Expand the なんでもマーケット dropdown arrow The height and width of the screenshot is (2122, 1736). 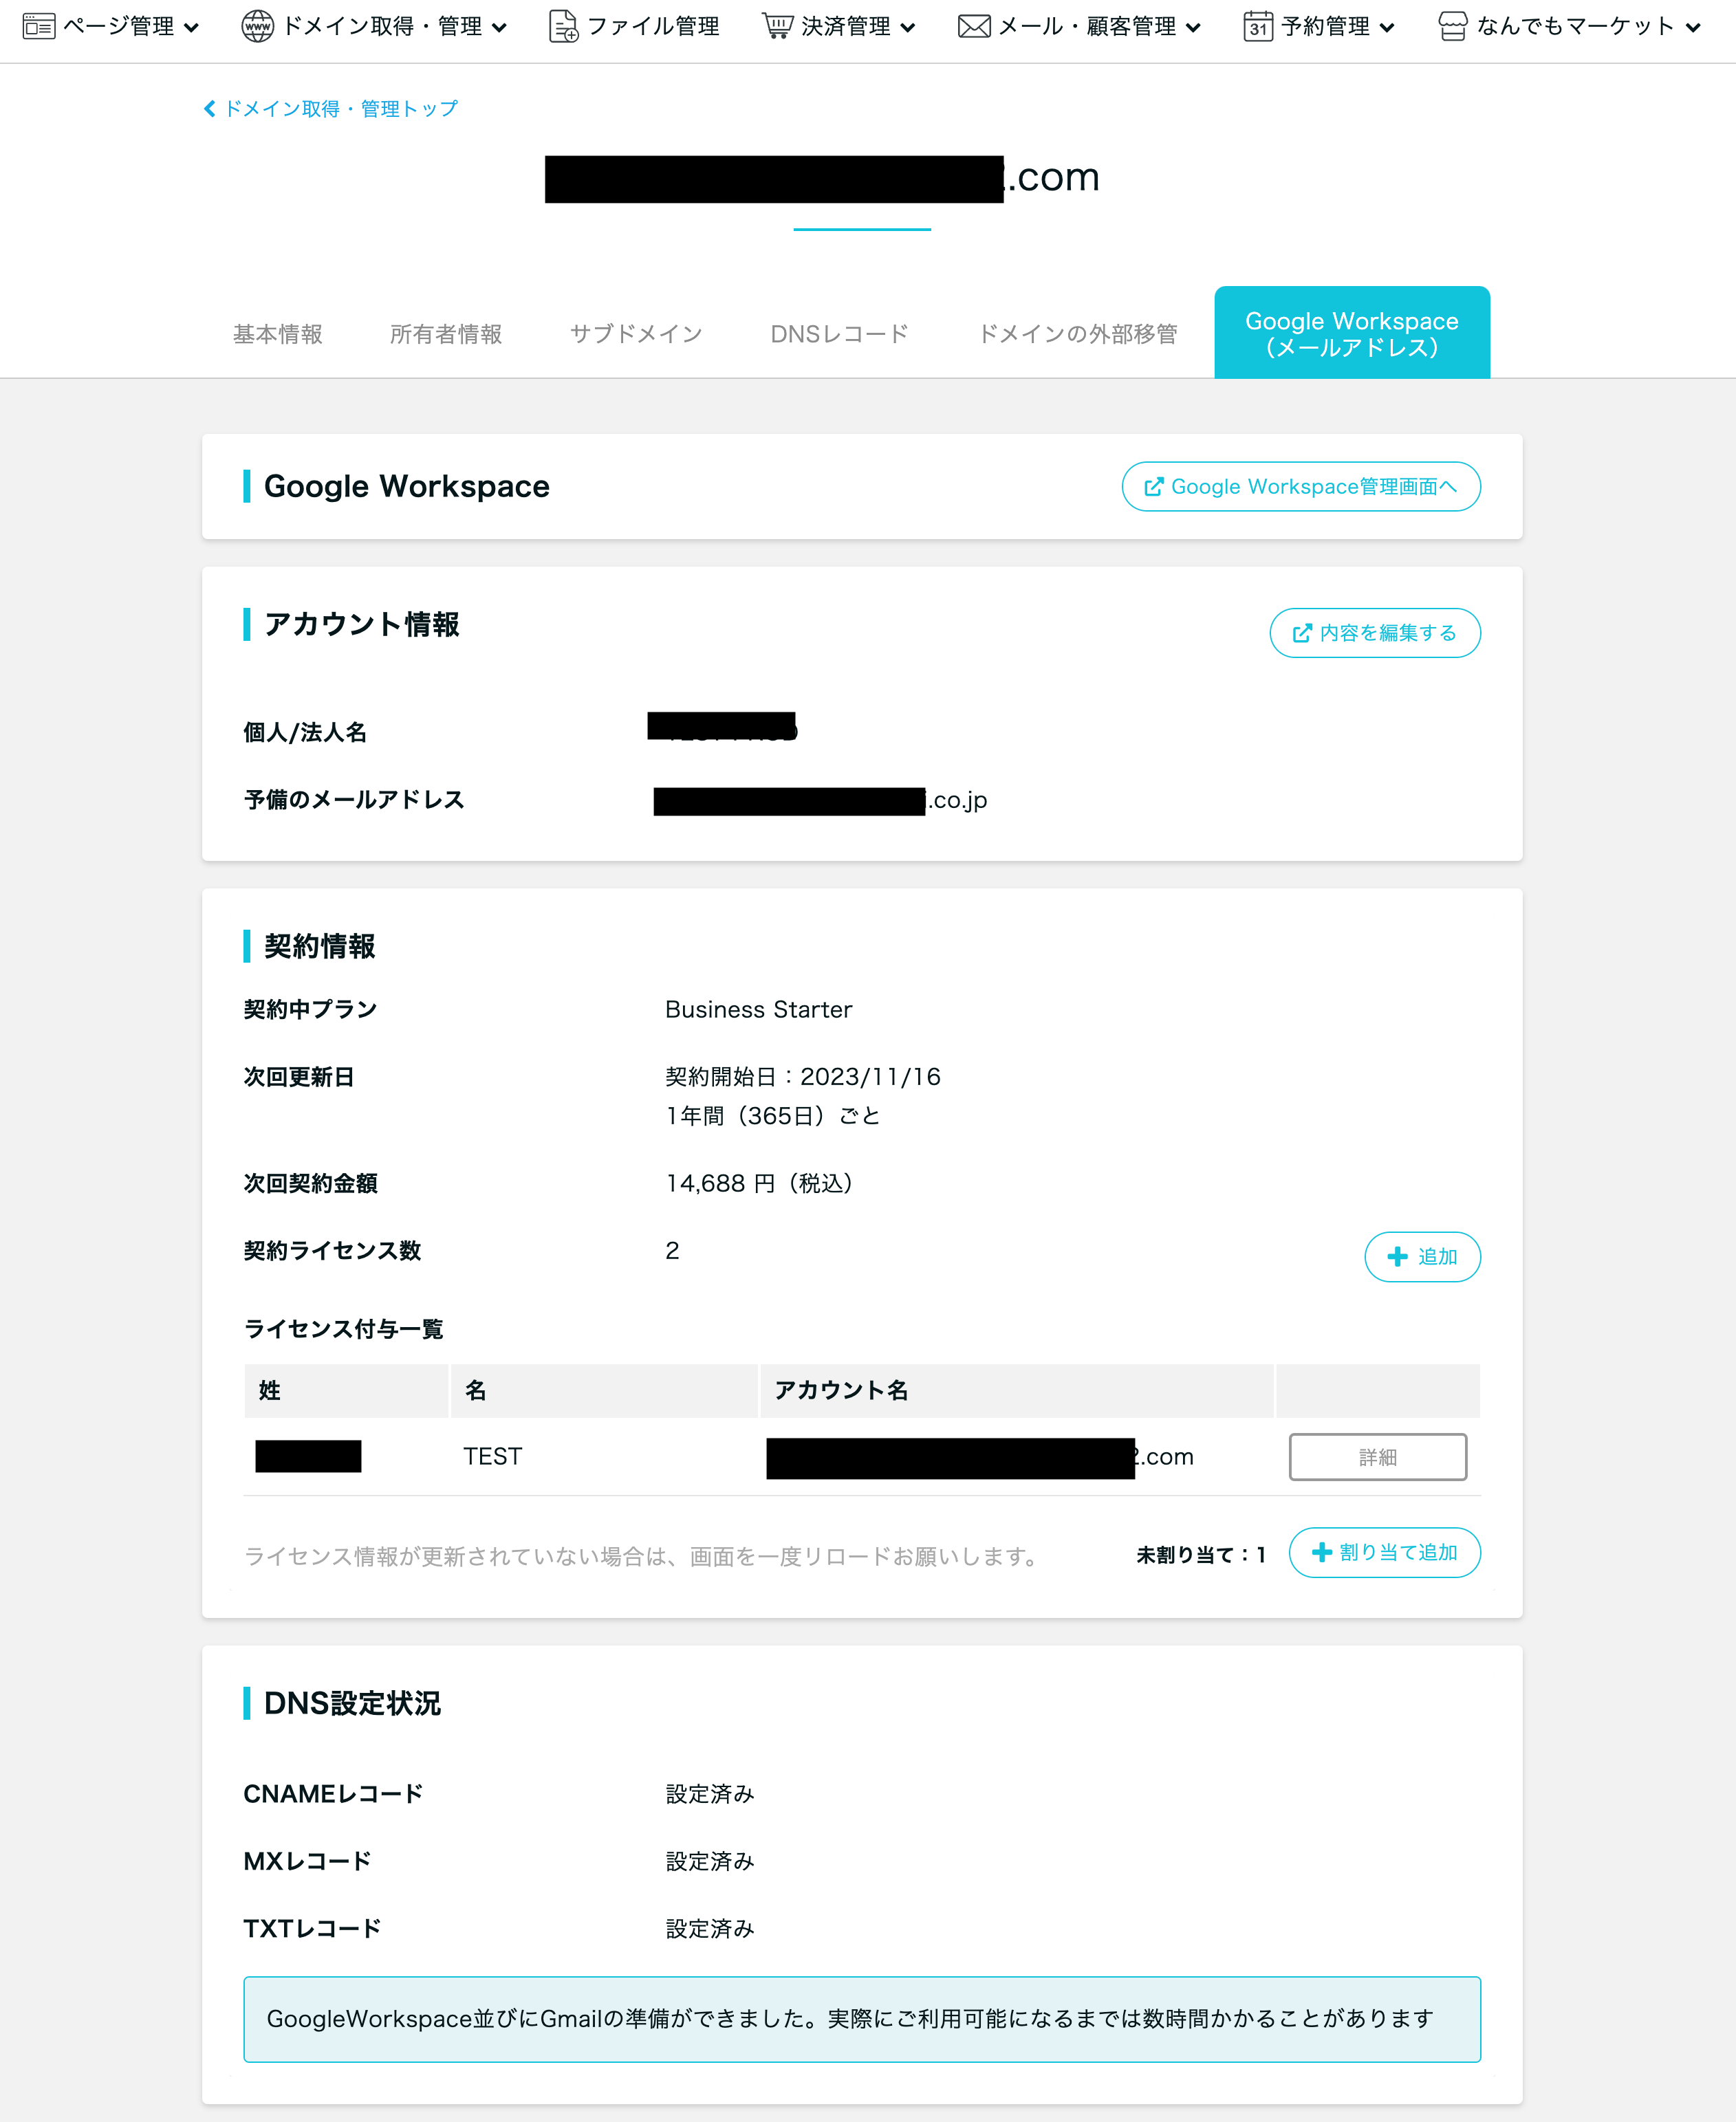tap(1693, 28)
